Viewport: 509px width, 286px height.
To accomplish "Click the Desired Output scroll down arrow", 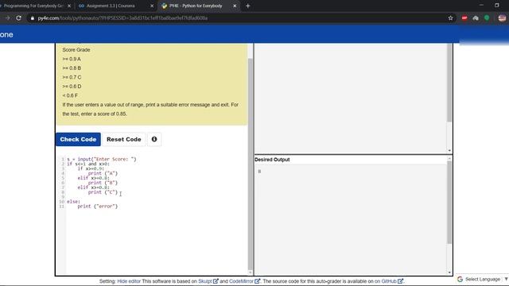I will 449,272.
